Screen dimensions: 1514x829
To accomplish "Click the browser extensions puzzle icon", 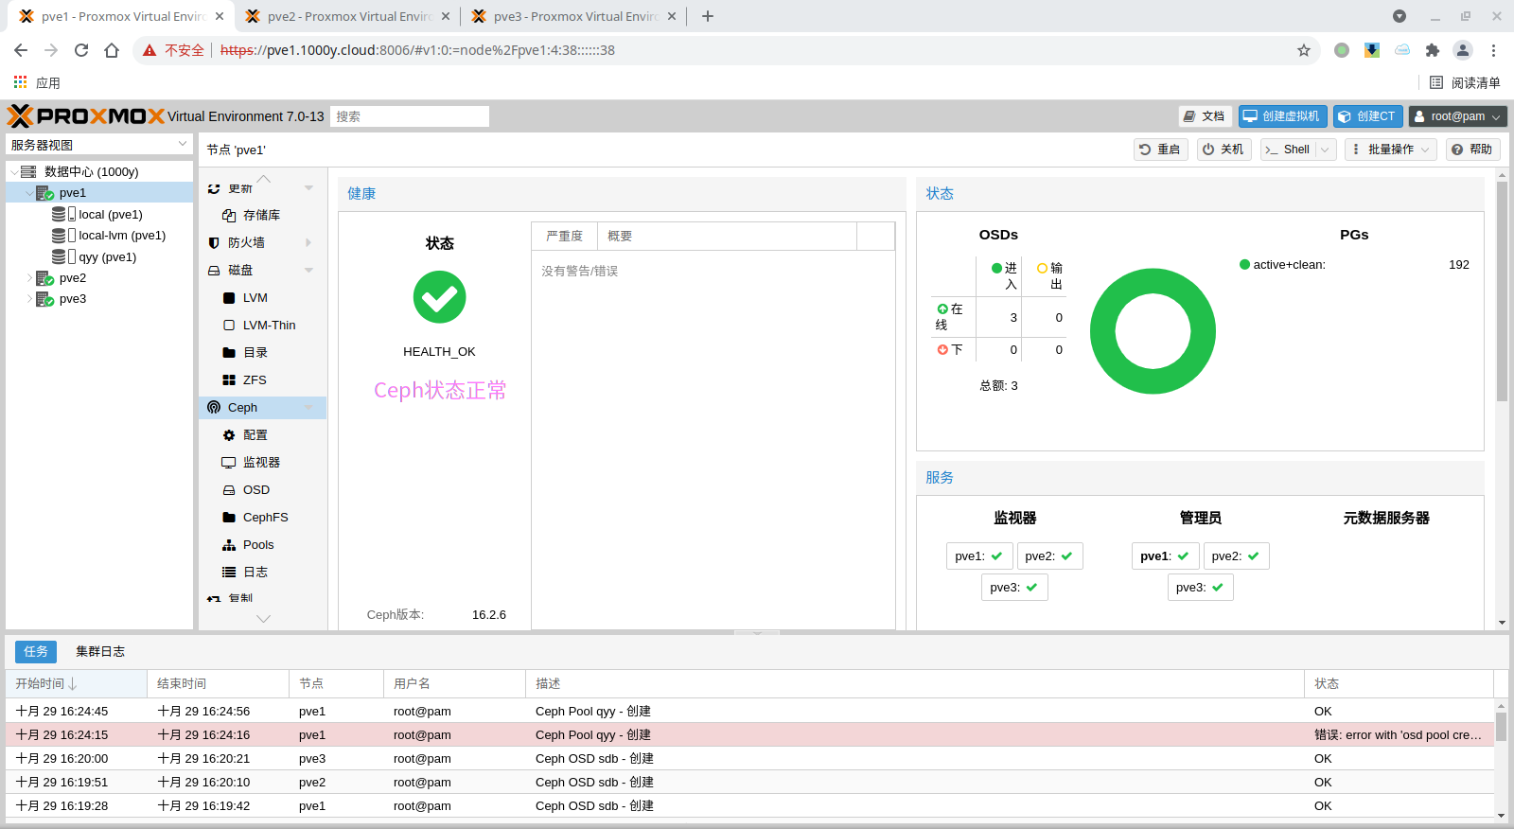I will point(1432,50).
